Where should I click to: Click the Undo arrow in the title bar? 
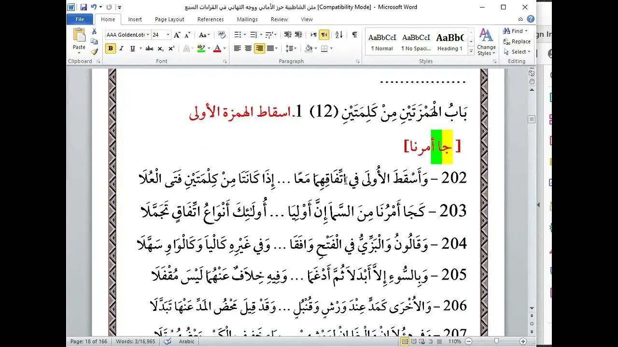pos(94,7)
